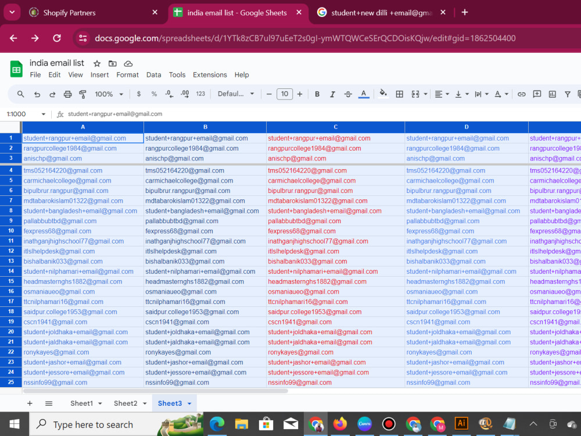Image resolution: width=581 pixels, height=436 pixels.
Task: Click the Redo arrow in toolbar
Action: (52, 94)
